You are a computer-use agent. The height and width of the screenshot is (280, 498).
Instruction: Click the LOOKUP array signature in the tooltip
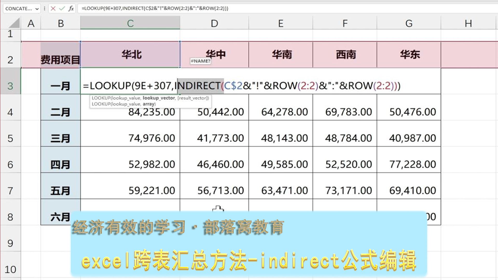pos(124,103)
